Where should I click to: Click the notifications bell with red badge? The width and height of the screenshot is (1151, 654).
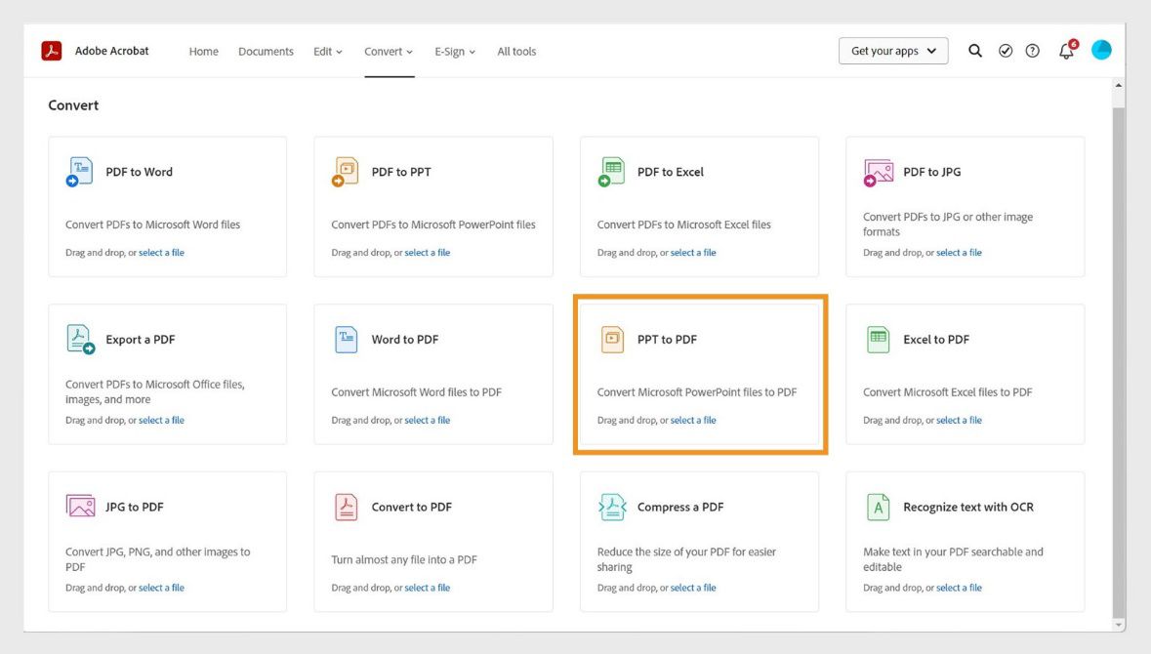coord(1065,50)
